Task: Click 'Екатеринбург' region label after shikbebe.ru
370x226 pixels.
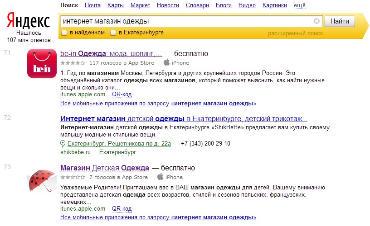Action: click(x=117, y=152)
